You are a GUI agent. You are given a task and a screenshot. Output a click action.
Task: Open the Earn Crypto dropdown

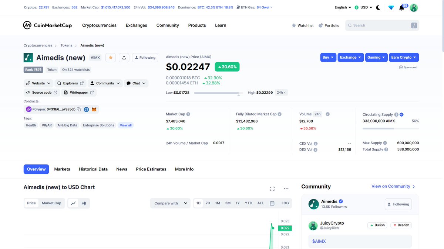(404, 58)
